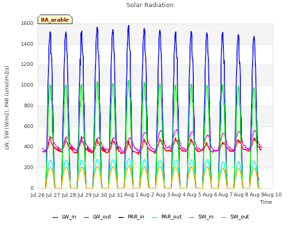Click the 1600 y-axis tick label
The image size is (301, 226).
point(27,23)
